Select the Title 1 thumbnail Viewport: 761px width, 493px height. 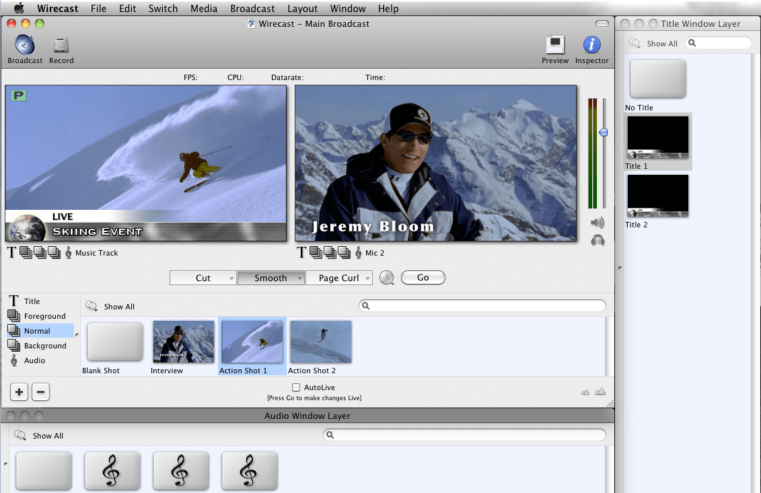[657, 137]
